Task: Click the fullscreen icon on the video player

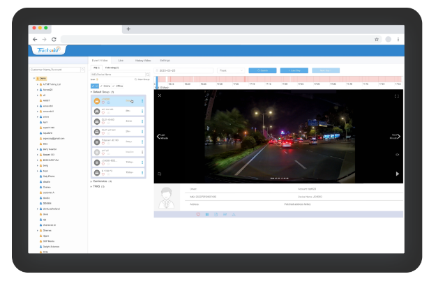Action: pos(396,96)
